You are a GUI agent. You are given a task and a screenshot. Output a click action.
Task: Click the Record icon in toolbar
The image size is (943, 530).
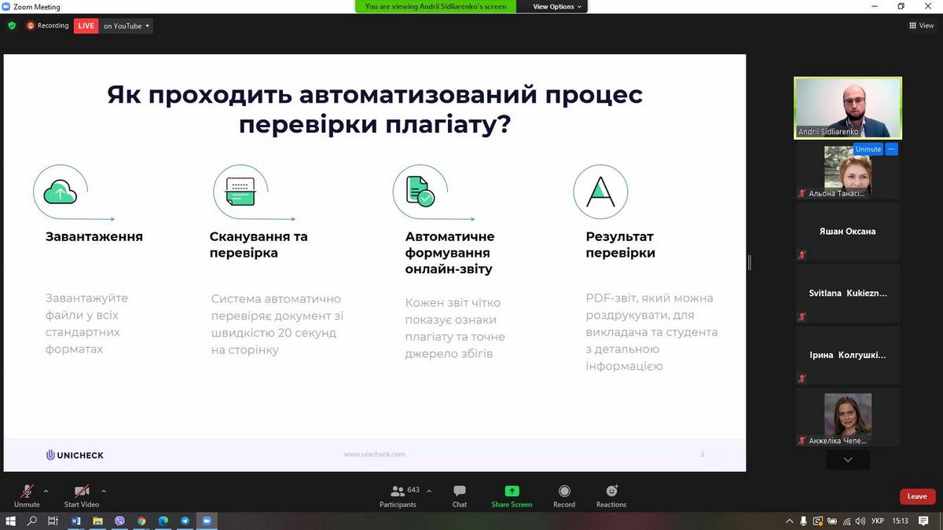[x=564, y=495]
